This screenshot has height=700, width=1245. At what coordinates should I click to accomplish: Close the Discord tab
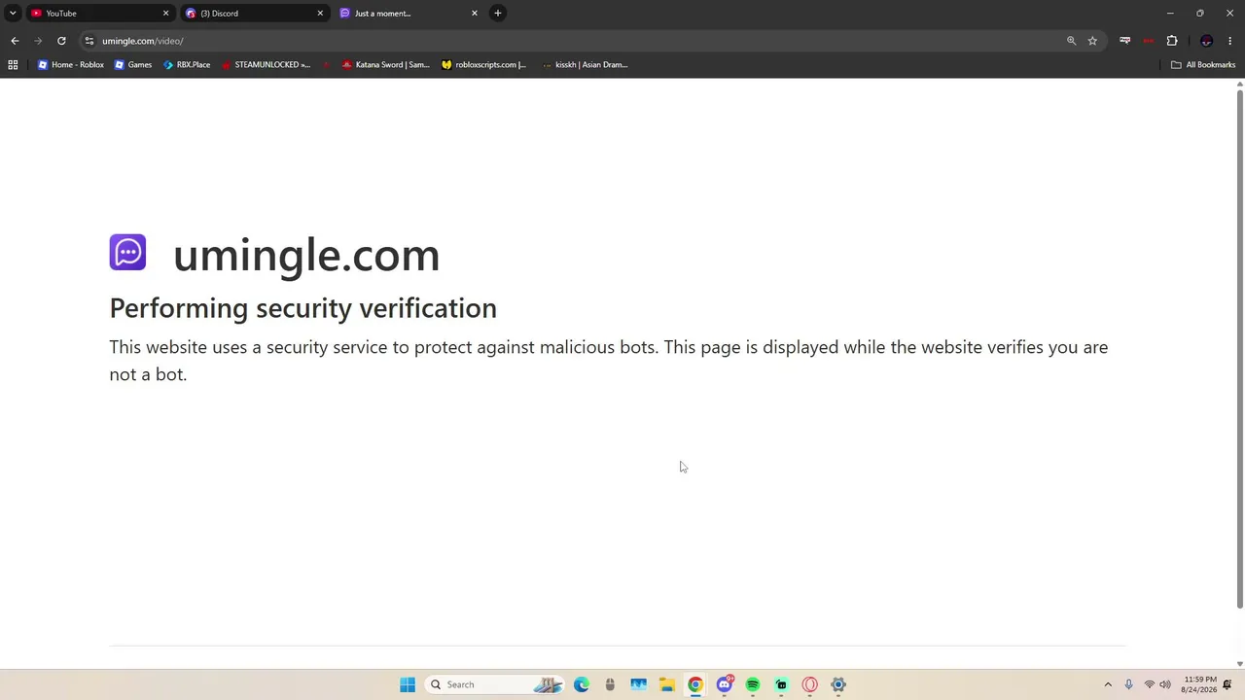point(320,13)
